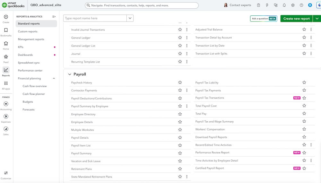This screenshot has height=183, width=321.
Task: Click the QuickBooks logo
Action: coord(13,5)
